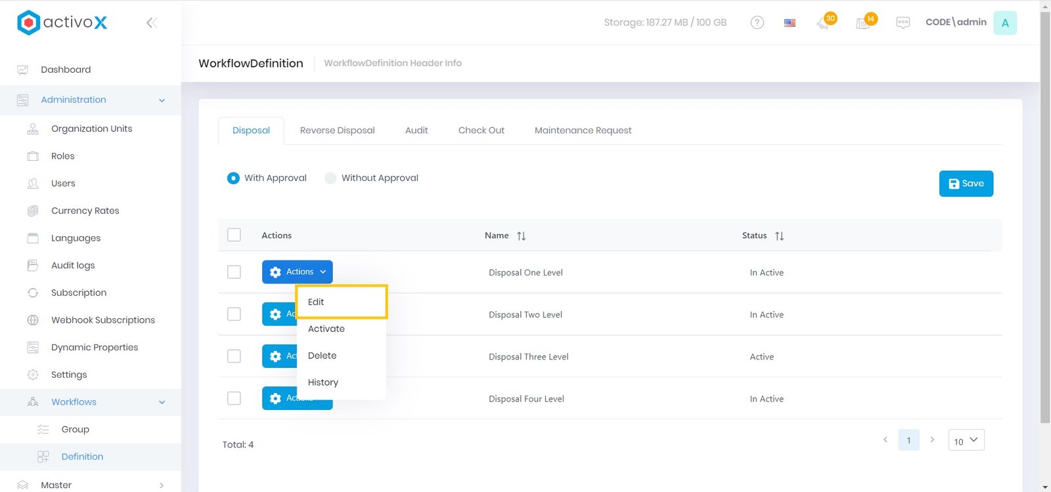Choose History from the Actions menu
Viewport: 1051px width, 492px height.
point(342,382)
